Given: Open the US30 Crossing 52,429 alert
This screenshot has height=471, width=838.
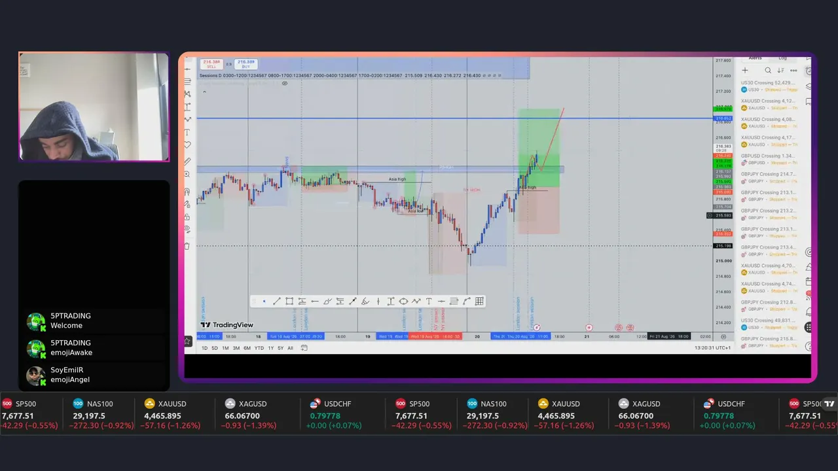Looking at the screenshot, I should click(x=769, y=86).
